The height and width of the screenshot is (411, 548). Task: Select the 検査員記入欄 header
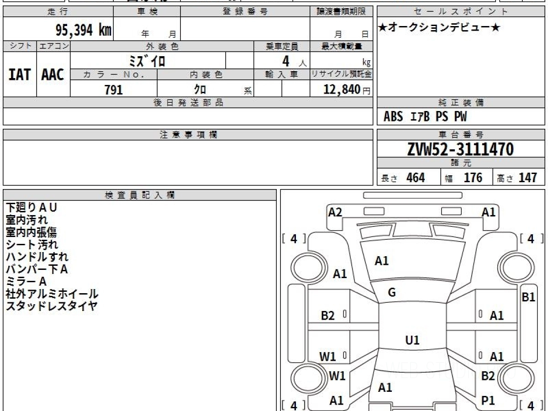tap(140, 195)
